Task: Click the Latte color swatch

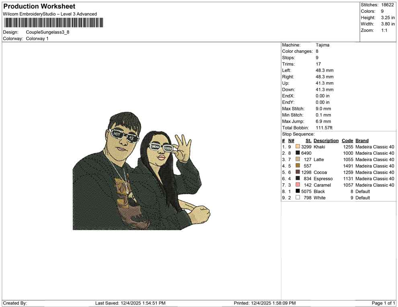Action: point(298,159)
